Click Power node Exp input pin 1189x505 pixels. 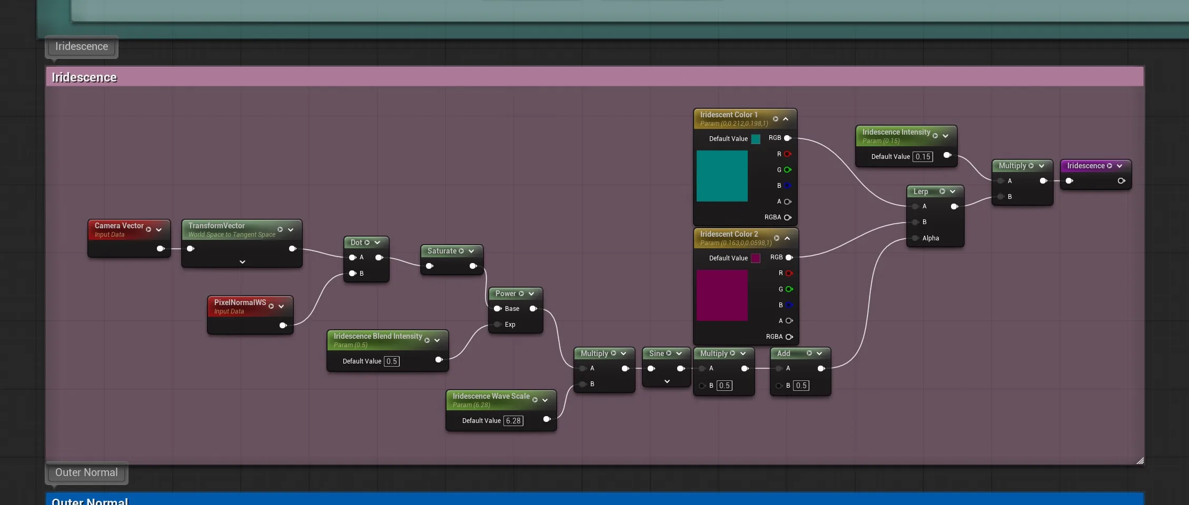click(x=497, y=324)
